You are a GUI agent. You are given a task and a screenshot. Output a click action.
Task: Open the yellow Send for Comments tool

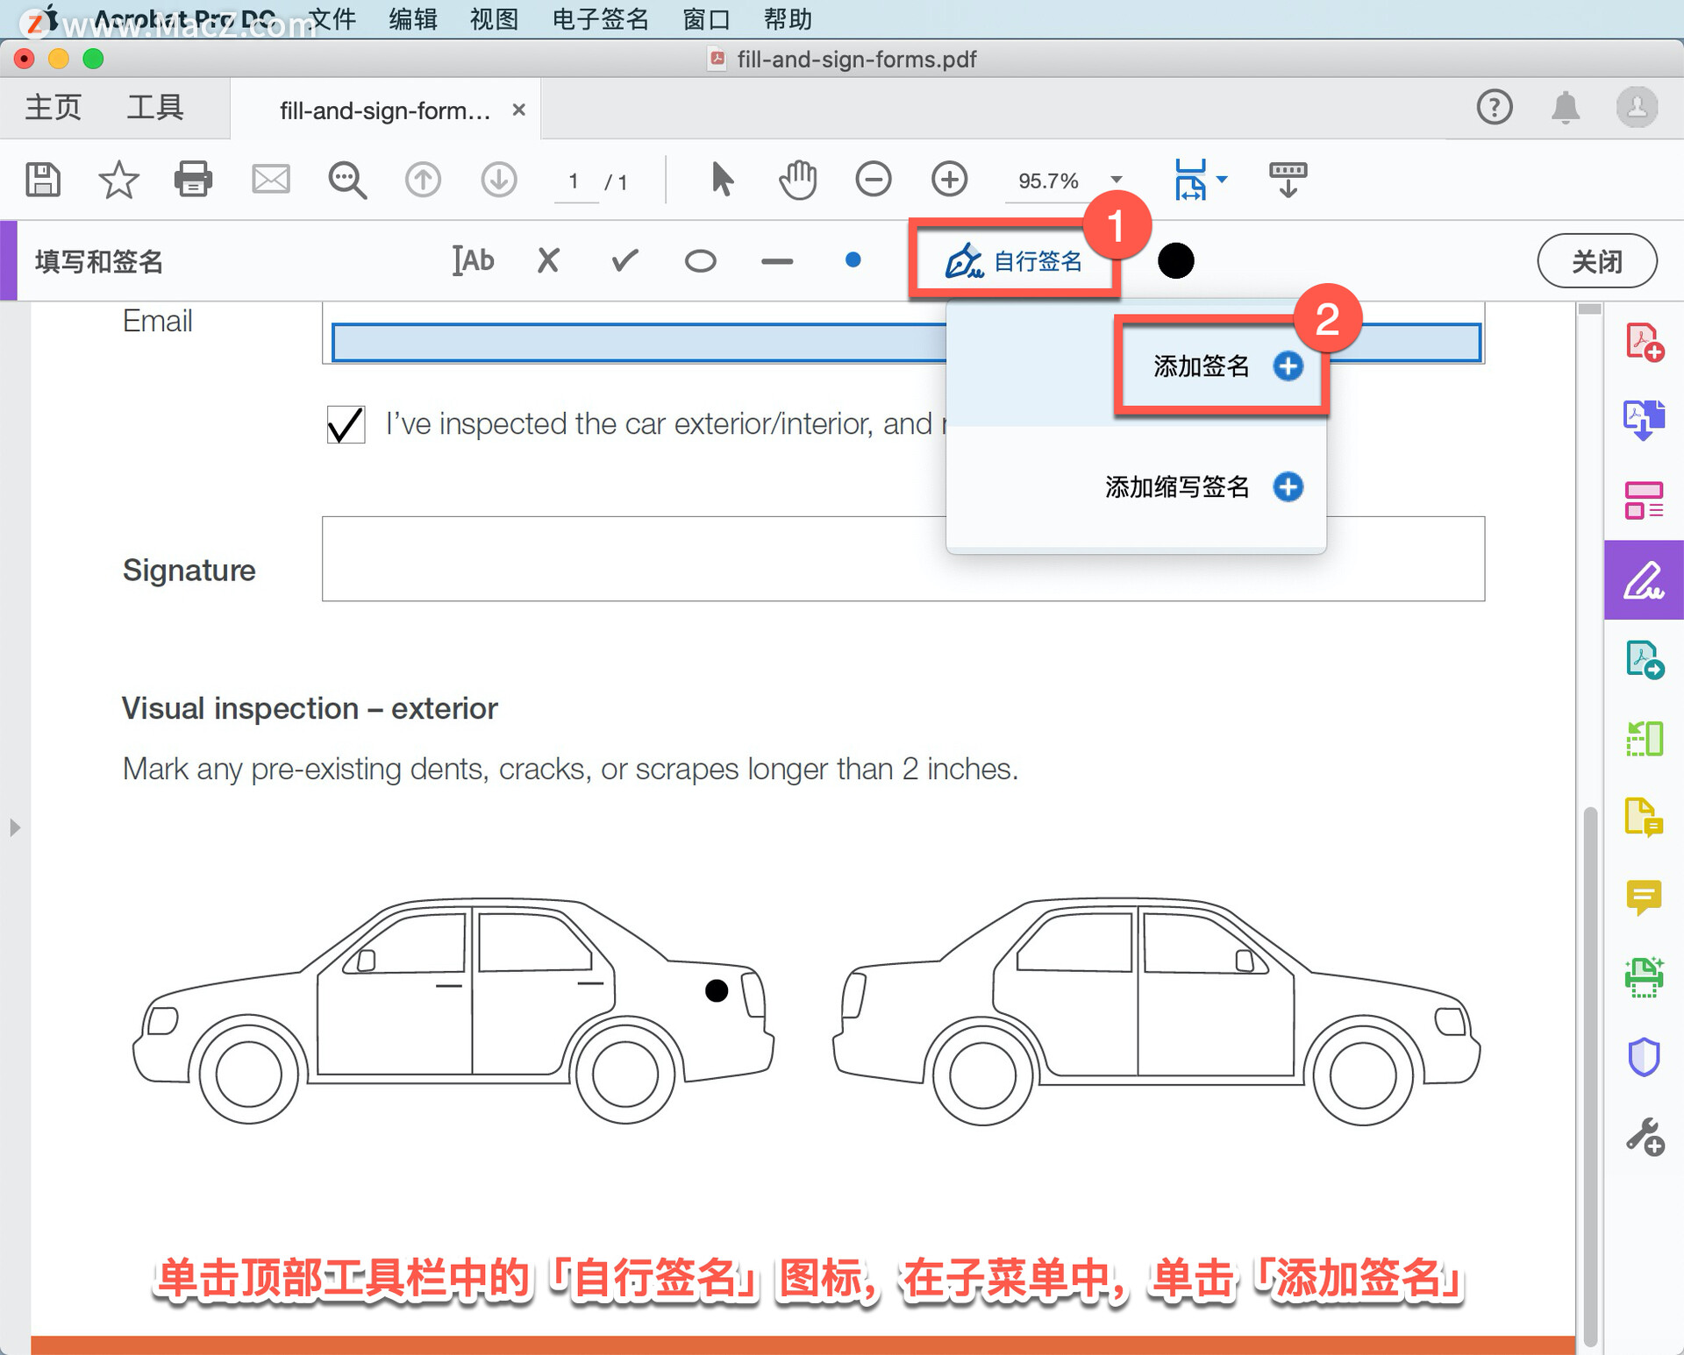(1645, 818)
